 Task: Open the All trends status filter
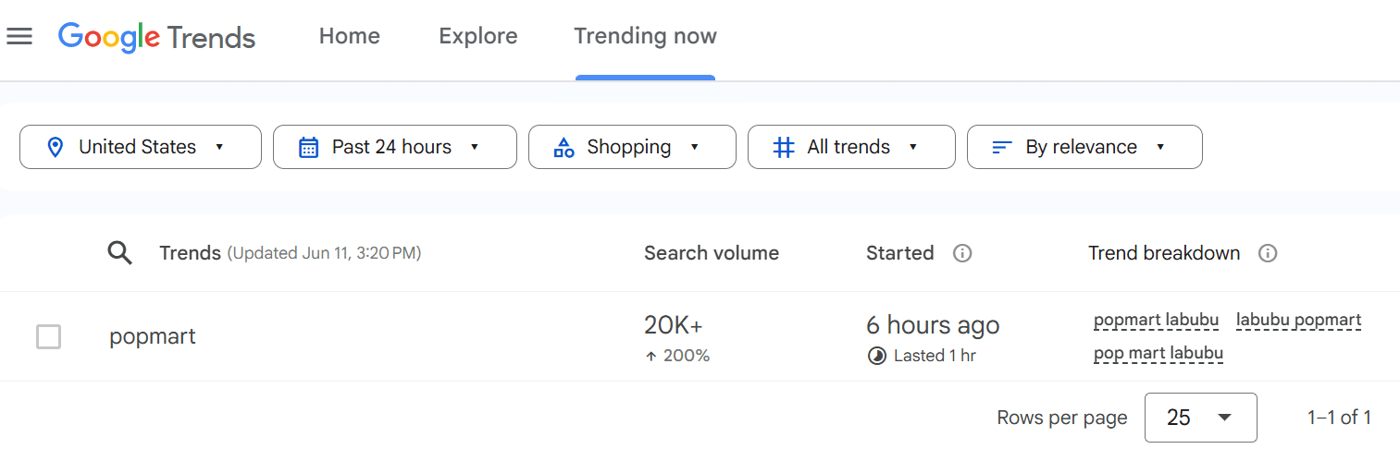851,147
